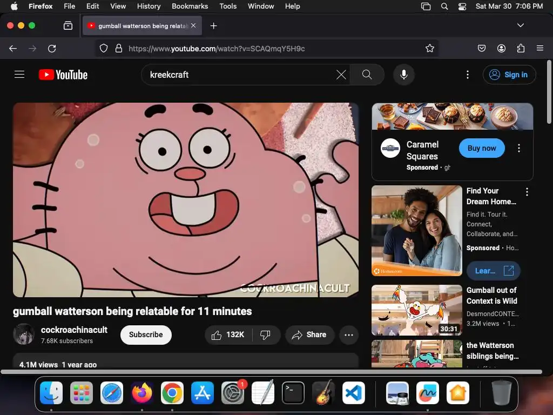Open YouTube settings three-dot menu
553x415 pixels.
coord(468,75)
